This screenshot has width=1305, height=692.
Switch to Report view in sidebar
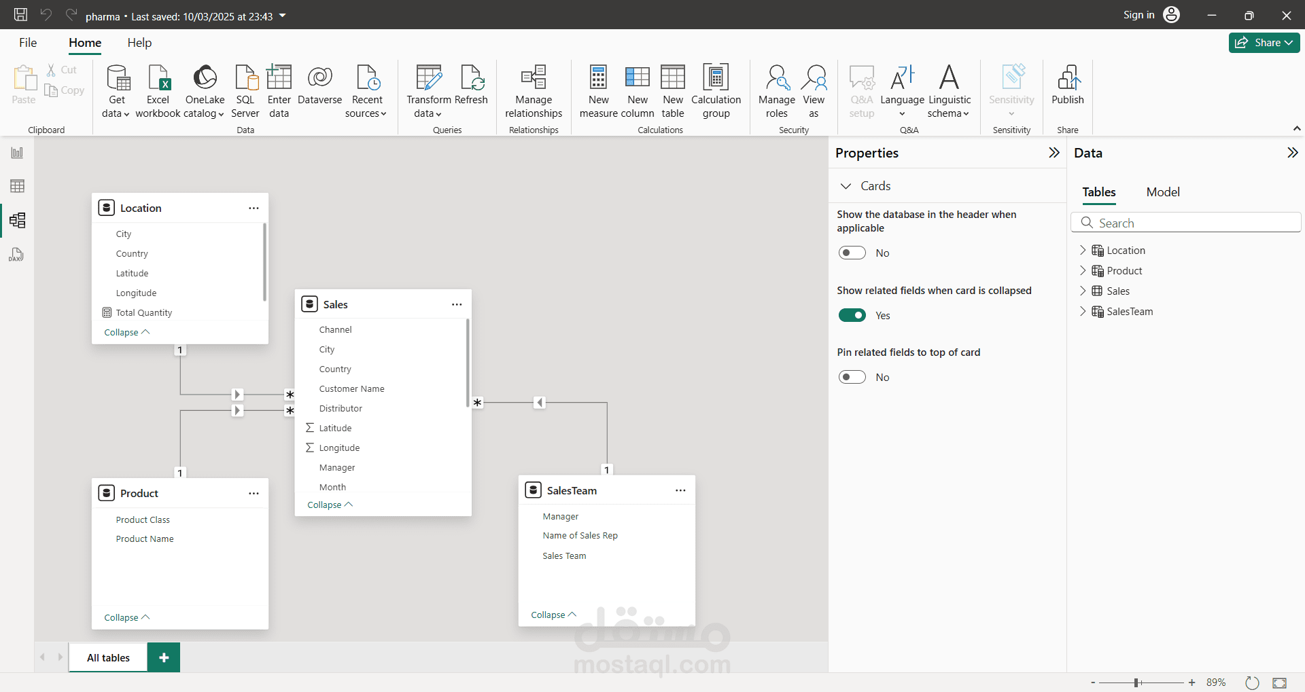coord(17,153)
